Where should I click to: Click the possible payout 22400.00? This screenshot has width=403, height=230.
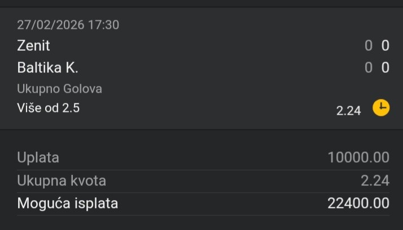pyautogui.click(x=358, y=203)
